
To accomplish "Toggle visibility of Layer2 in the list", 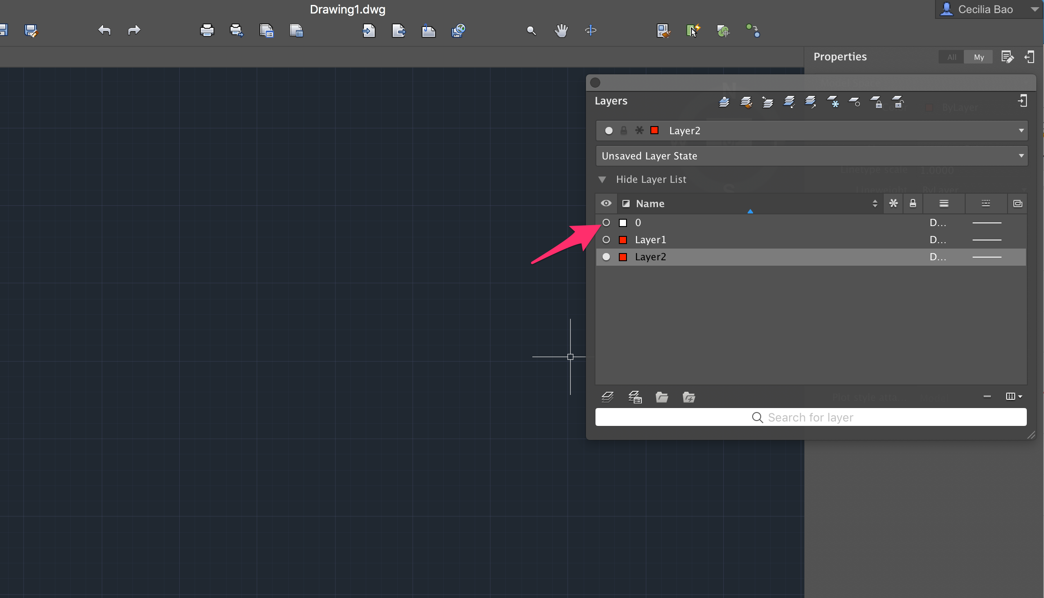I will click(x=606, y=257).
